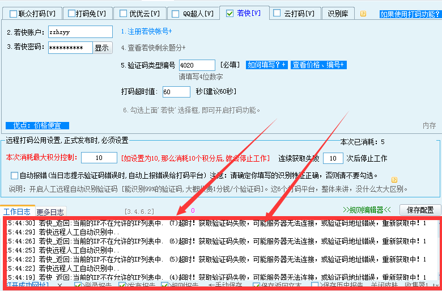
Task: Click the 本次消耗最大积分控制 input field
Action: tap(99, 158)
